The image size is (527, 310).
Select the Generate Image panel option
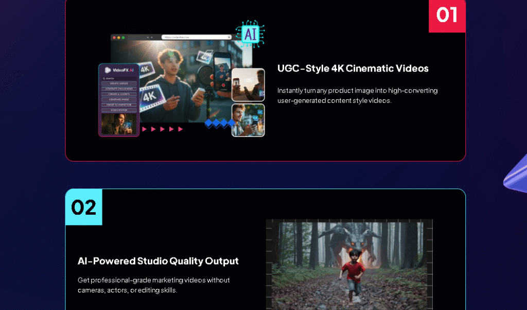[x=119, y=99]
